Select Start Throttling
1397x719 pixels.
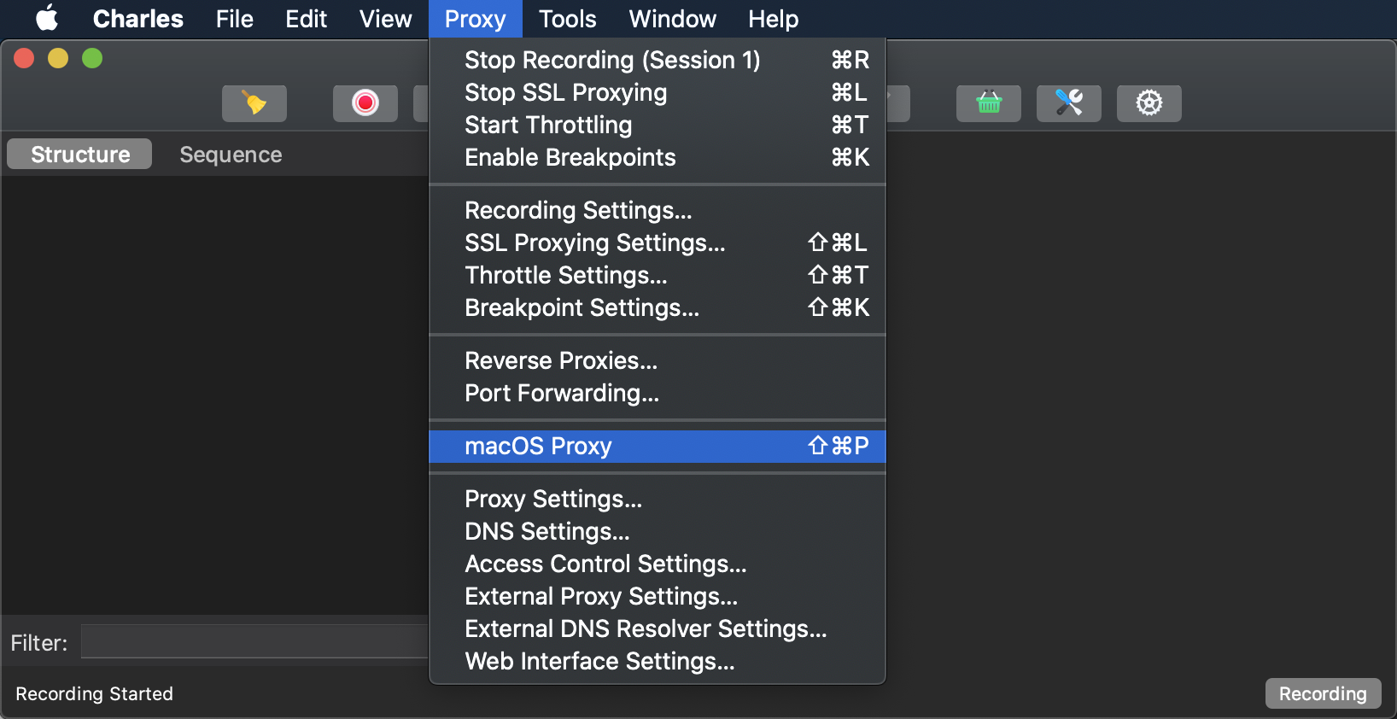[658, 125]
